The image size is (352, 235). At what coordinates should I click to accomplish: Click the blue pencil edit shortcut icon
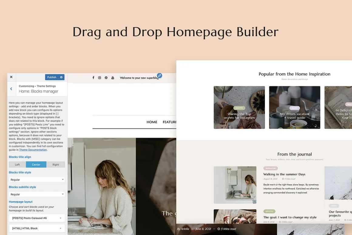point(159,76)
